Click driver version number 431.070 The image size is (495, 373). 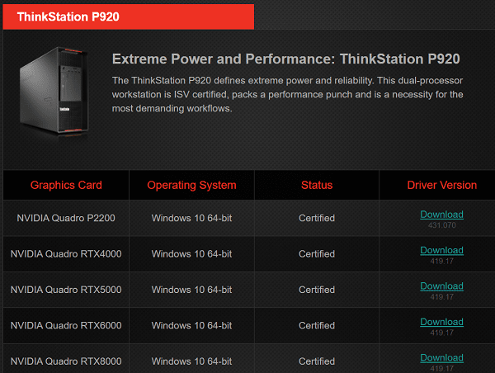click(x=441, y=225)
